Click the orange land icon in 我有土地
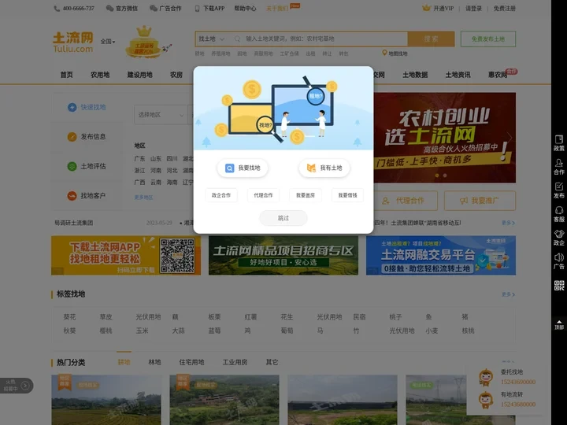The height and width of the screenshot is (425, 567). tap(311, 168)
